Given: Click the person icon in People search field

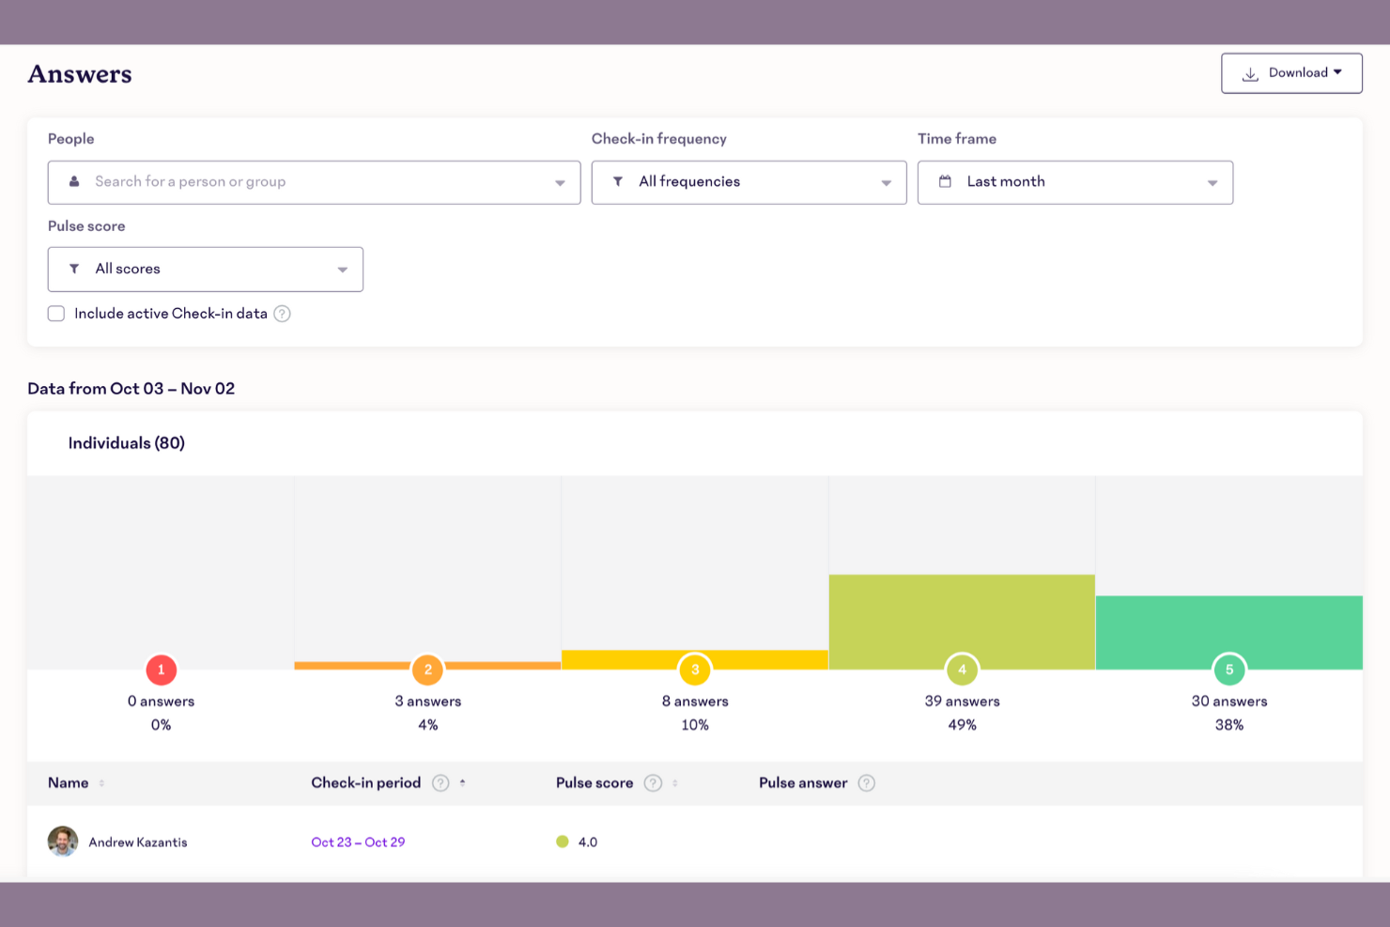Looking at the screenshot, I should (x=73, y=181).
